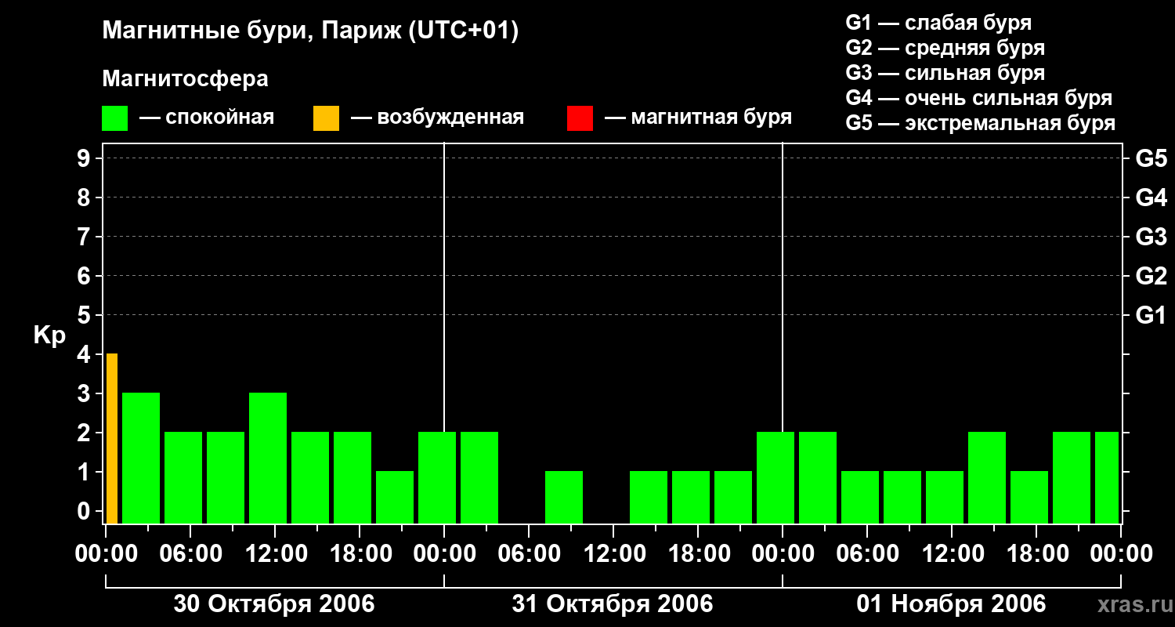Screen dimensions: 1175x627
Task: Click the "G1 — слабая буря" line
Action: point(938,23)
